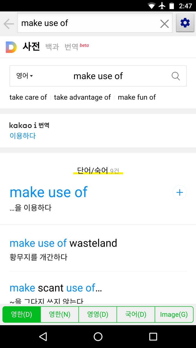Tap the Android back triangle button
This screenshot has width=196, height=348.
(44, 337)
